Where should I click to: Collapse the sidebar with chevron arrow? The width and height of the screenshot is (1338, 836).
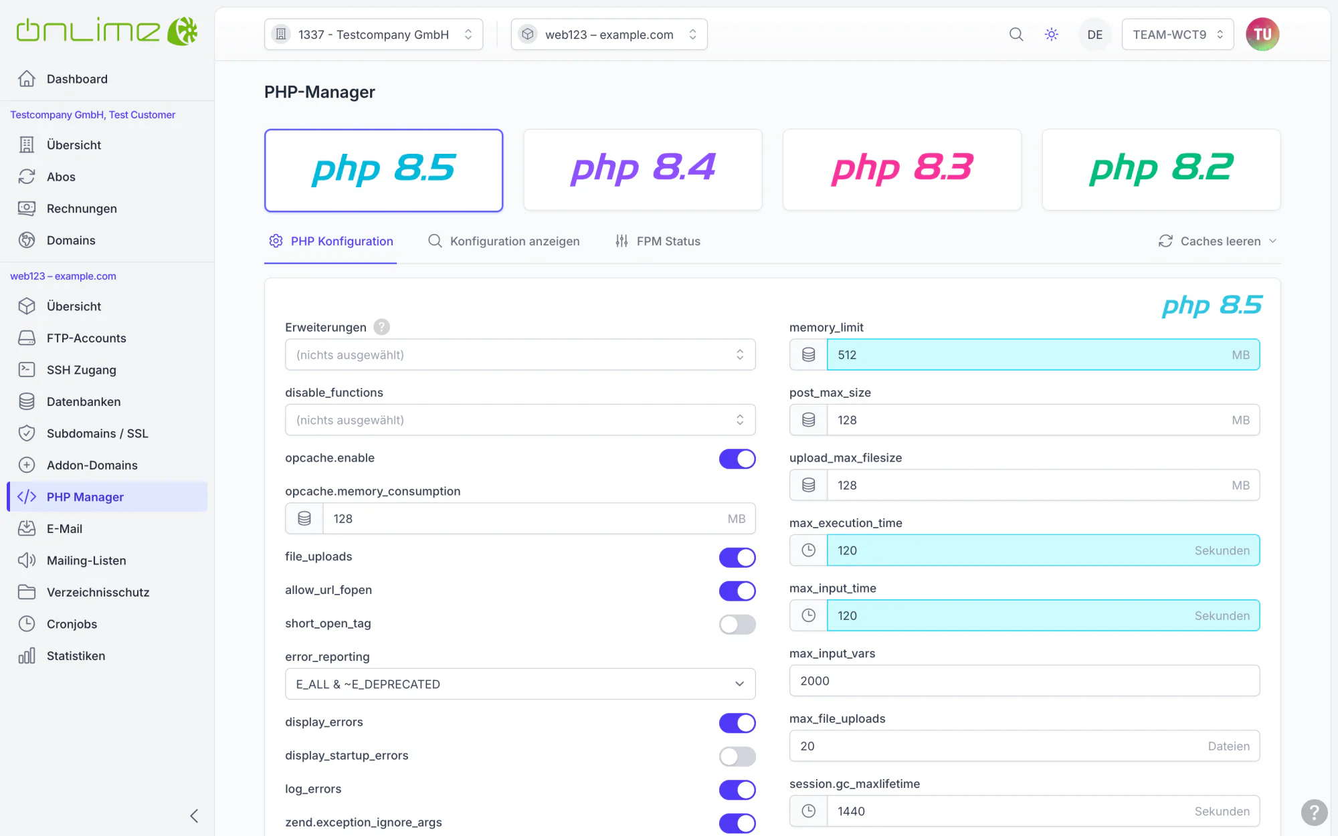click(x=194, y=816)
